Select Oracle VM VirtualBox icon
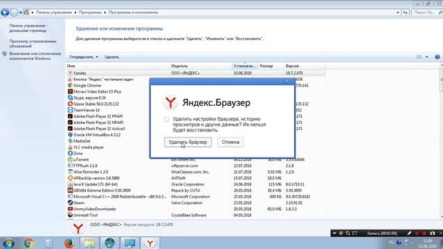 tap(70, 135)
